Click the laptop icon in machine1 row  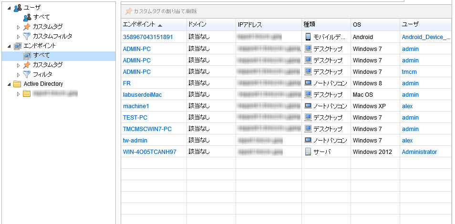tap(308, 106)
